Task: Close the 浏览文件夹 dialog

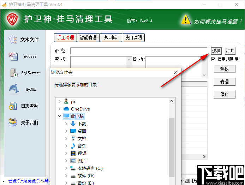Action: click(176, 72)
